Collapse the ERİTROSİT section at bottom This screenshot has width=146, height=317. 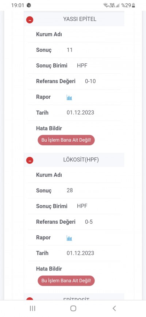click(x=30, y=299)
